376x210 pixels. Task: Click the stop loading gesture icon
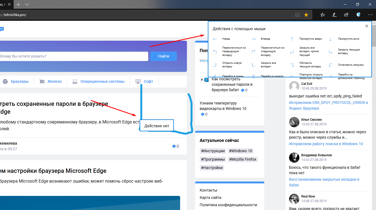tap(331, 65)
